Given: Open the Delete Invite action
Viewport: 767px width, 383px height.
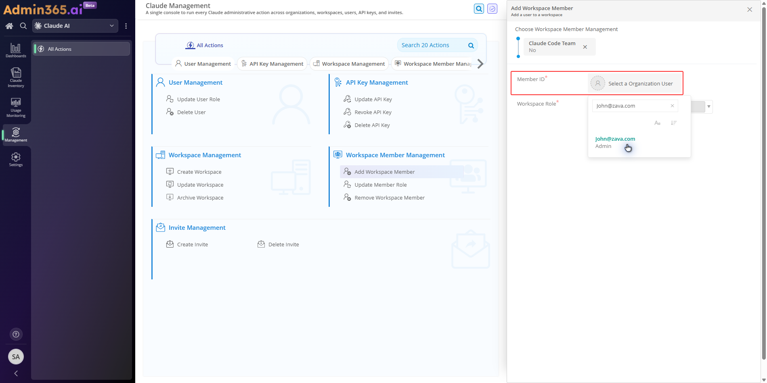Looking at the screenshot, I should (284, 244).
